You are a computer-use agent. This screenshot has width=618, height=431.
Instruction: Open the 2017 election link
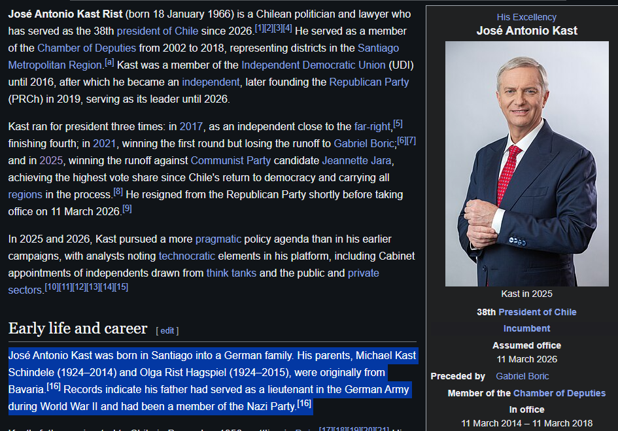[x=191, y=127]
